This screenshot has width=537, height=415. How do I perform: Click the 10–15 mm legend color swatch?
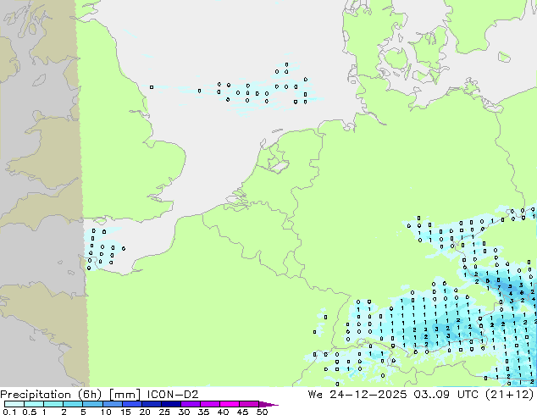pyautogui.click(x=112, y=404)
